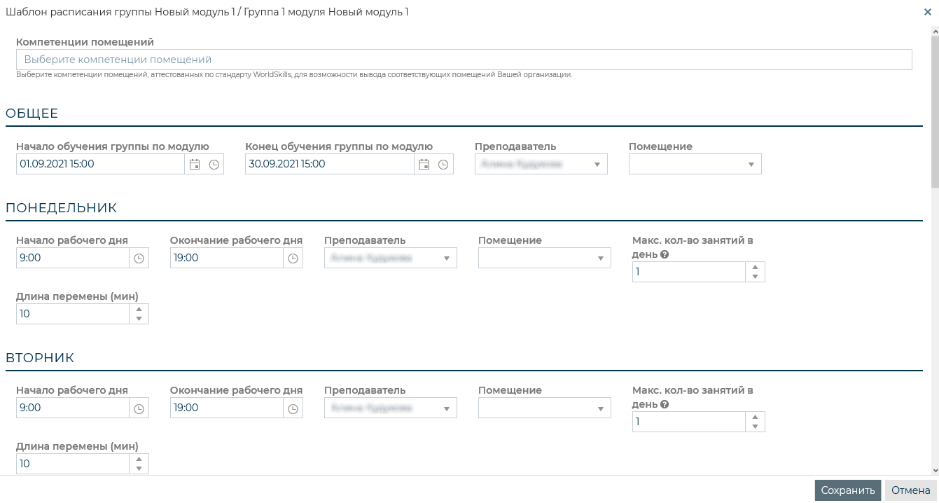Increase Tuesday break length in minutes
The width and height of the screenshot is (939, 503).
pos(139,460)
